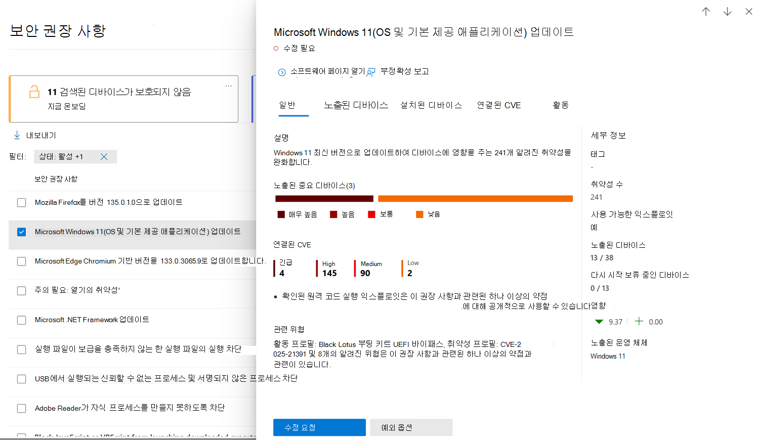This screenshot has width=759, height=440.
Task: Switch to the 설치된 디바이스 tab
Action: [431, 105]
